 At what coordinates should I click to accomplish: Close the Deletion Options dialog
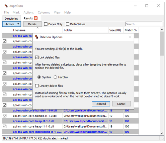[130, 37]
